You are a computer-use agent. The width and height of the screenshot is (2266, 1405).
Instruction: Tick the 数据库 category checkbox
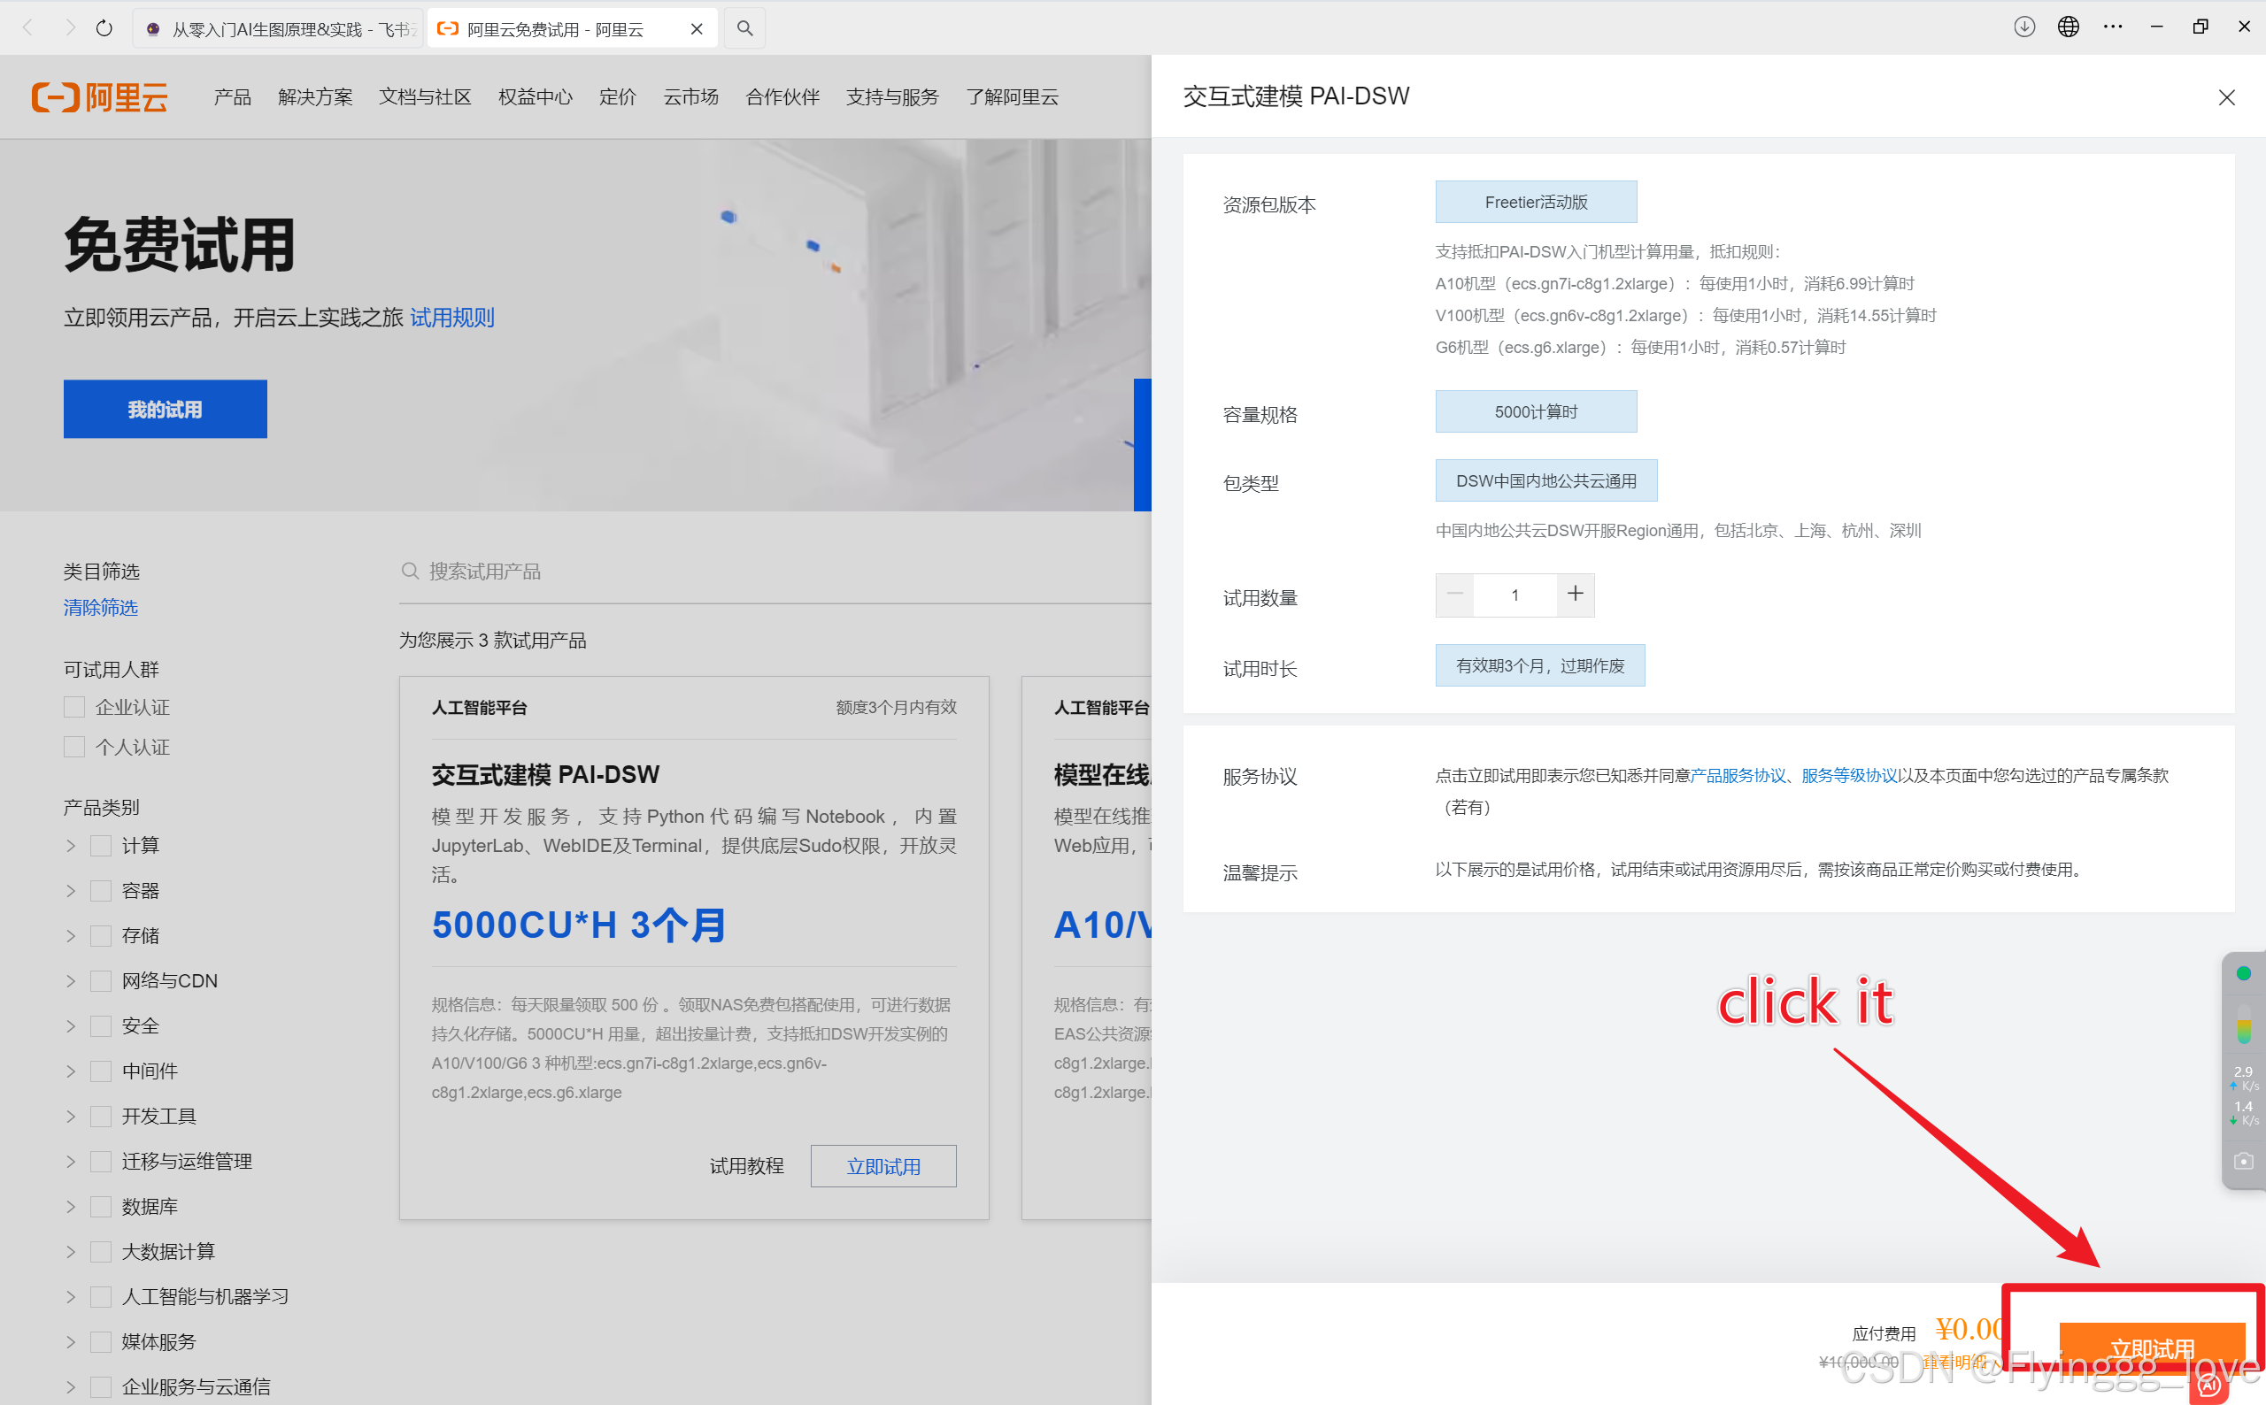101,1206
